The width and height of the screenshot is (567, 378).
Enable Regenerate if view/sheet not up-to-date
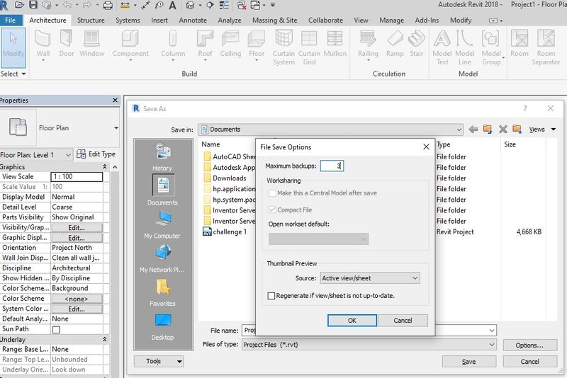271,296
